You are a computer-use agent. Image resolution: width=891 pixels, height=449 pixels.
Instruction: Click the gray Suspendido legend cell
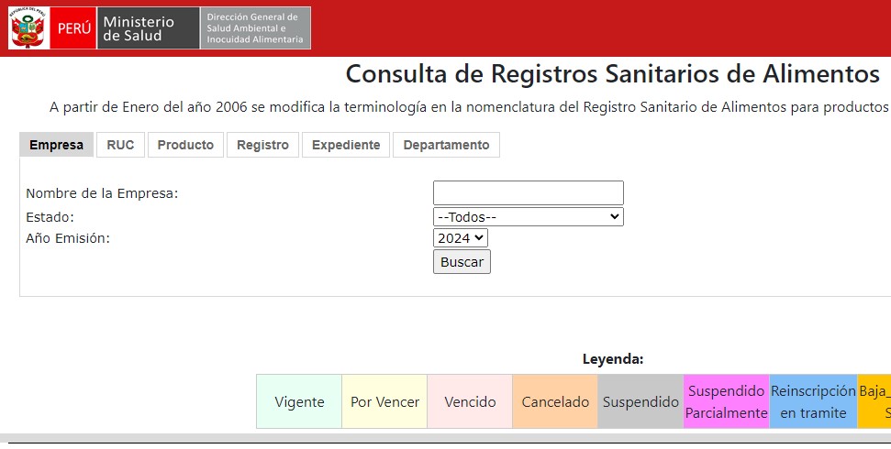(x=640, y=401)
